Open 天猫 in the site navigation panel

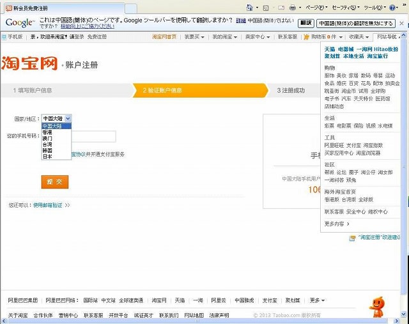(x=330, y=49)
